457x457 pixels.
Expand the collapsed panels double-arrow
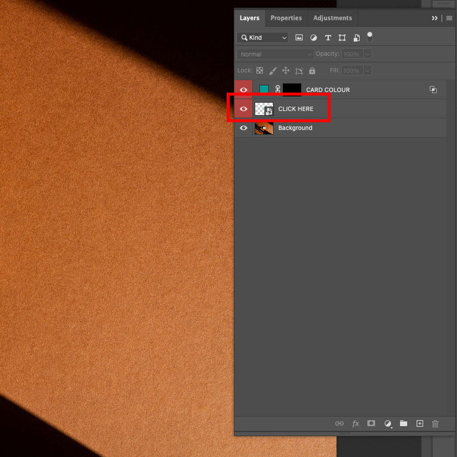click(x=434, y=18)
